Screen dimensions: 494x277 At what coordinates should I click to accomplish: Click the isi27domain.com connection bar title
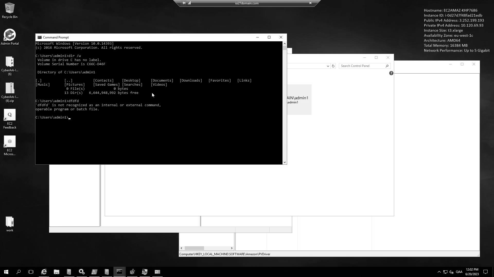tap(247, 3)
